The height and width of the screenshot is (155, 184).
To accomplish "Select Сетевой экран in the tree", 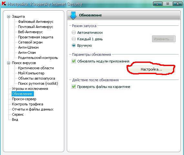I will click(30, 42).
